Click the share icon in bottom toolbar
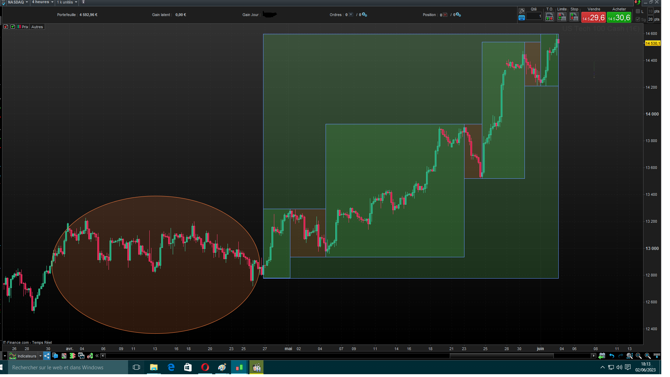This screenshot has width=670, height=377. click(47, 356)
